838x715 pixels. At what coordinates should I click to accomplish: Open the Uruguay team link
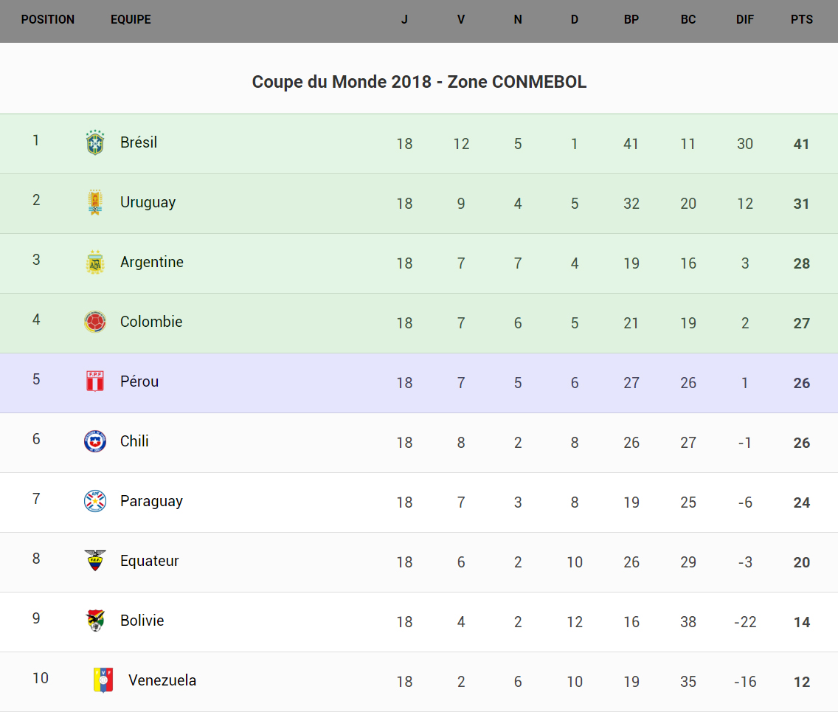tap(148, 202)
